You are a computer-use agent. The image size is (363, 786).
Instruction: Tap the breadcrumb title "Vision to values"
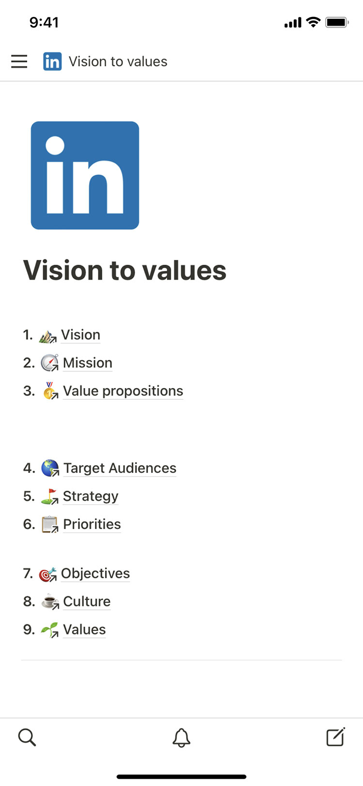pyautogui.click(x=118, y=61)
